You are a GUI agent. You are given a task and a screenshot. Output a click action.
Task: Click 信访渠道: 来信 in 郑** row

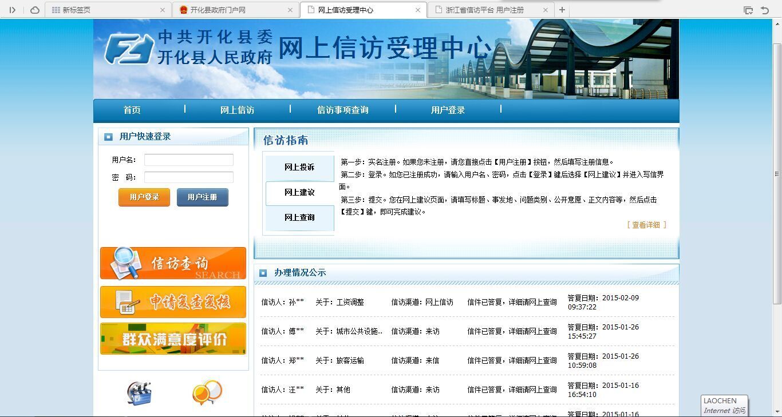coord(416,360)
